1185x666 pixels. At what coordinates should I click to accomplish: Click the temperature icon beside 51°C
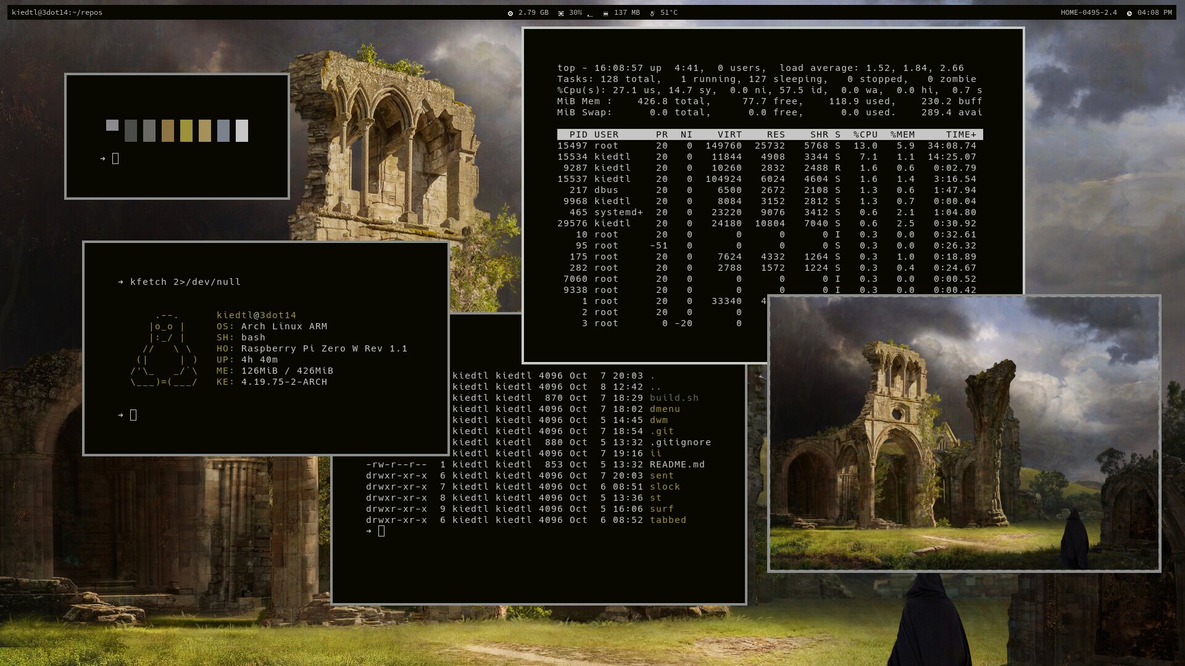click(652, 13)
